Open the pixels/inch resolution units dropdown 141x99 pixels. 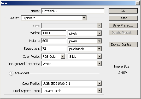85,49
